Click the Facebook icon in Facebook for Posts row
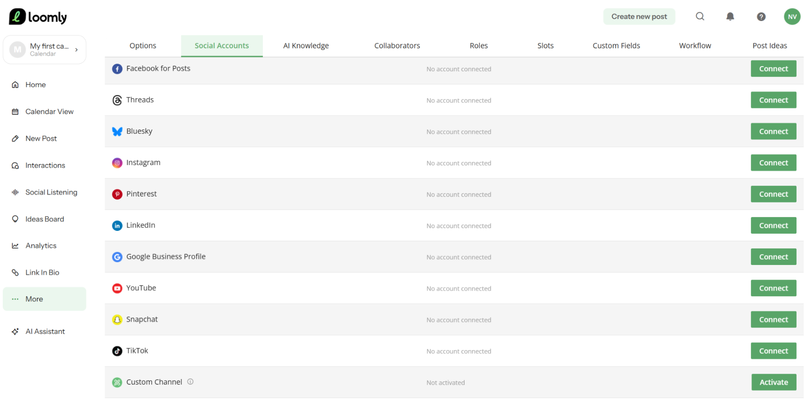This screenshot has width=812, height=407. (x=117, y=69)
